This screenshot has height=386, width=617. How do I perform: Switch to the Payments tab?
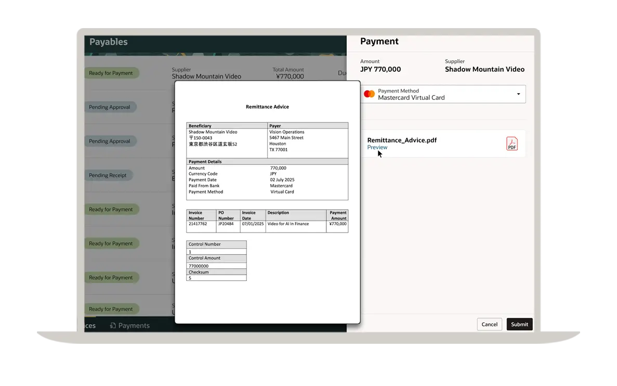click(x=134, y=326)
